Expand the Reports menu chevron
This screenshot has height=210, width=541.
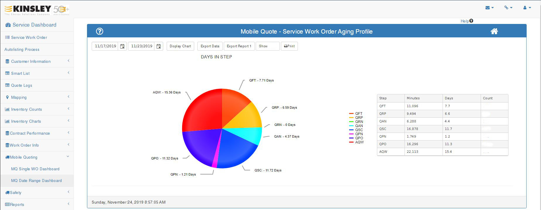69,204
